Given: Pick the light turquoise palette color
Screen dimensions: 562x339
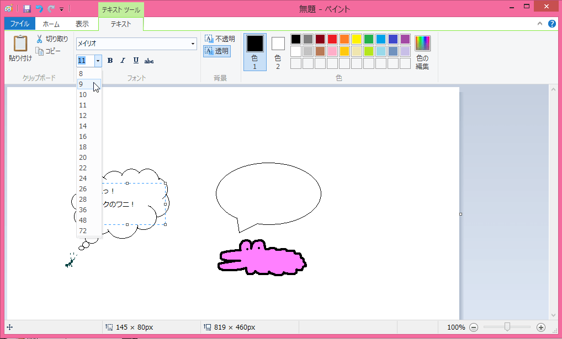Looking at the screenshot, I should tap(381, 51).
